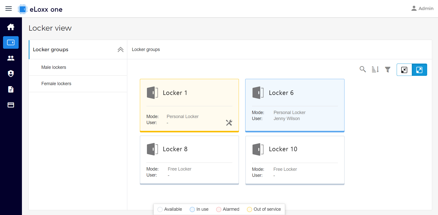Click the Locker view page heading

(50, 28)
